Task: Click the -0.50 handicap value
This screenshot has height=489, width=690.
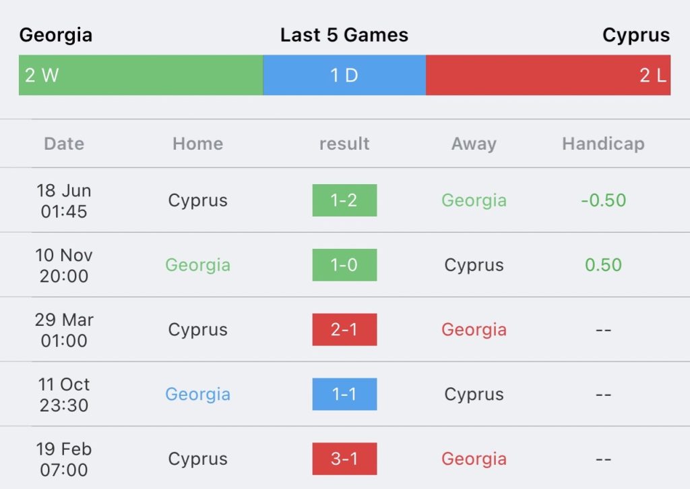Action: (x=603, y=200)
